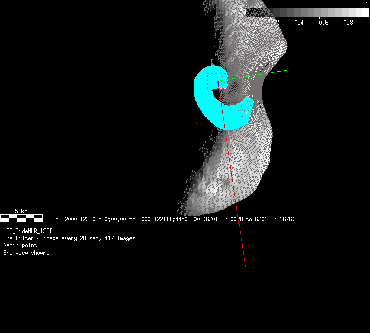The image size is (370, 333).
Task: Click the 0.8 tick label on color bar
Action: [x=348, y=23]
